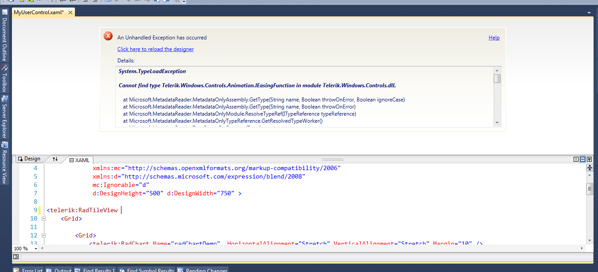This screenshot has width=598, height=272.
Task: Click horizontal scroll right arrow in editor
Action: (x=583, y=249)
